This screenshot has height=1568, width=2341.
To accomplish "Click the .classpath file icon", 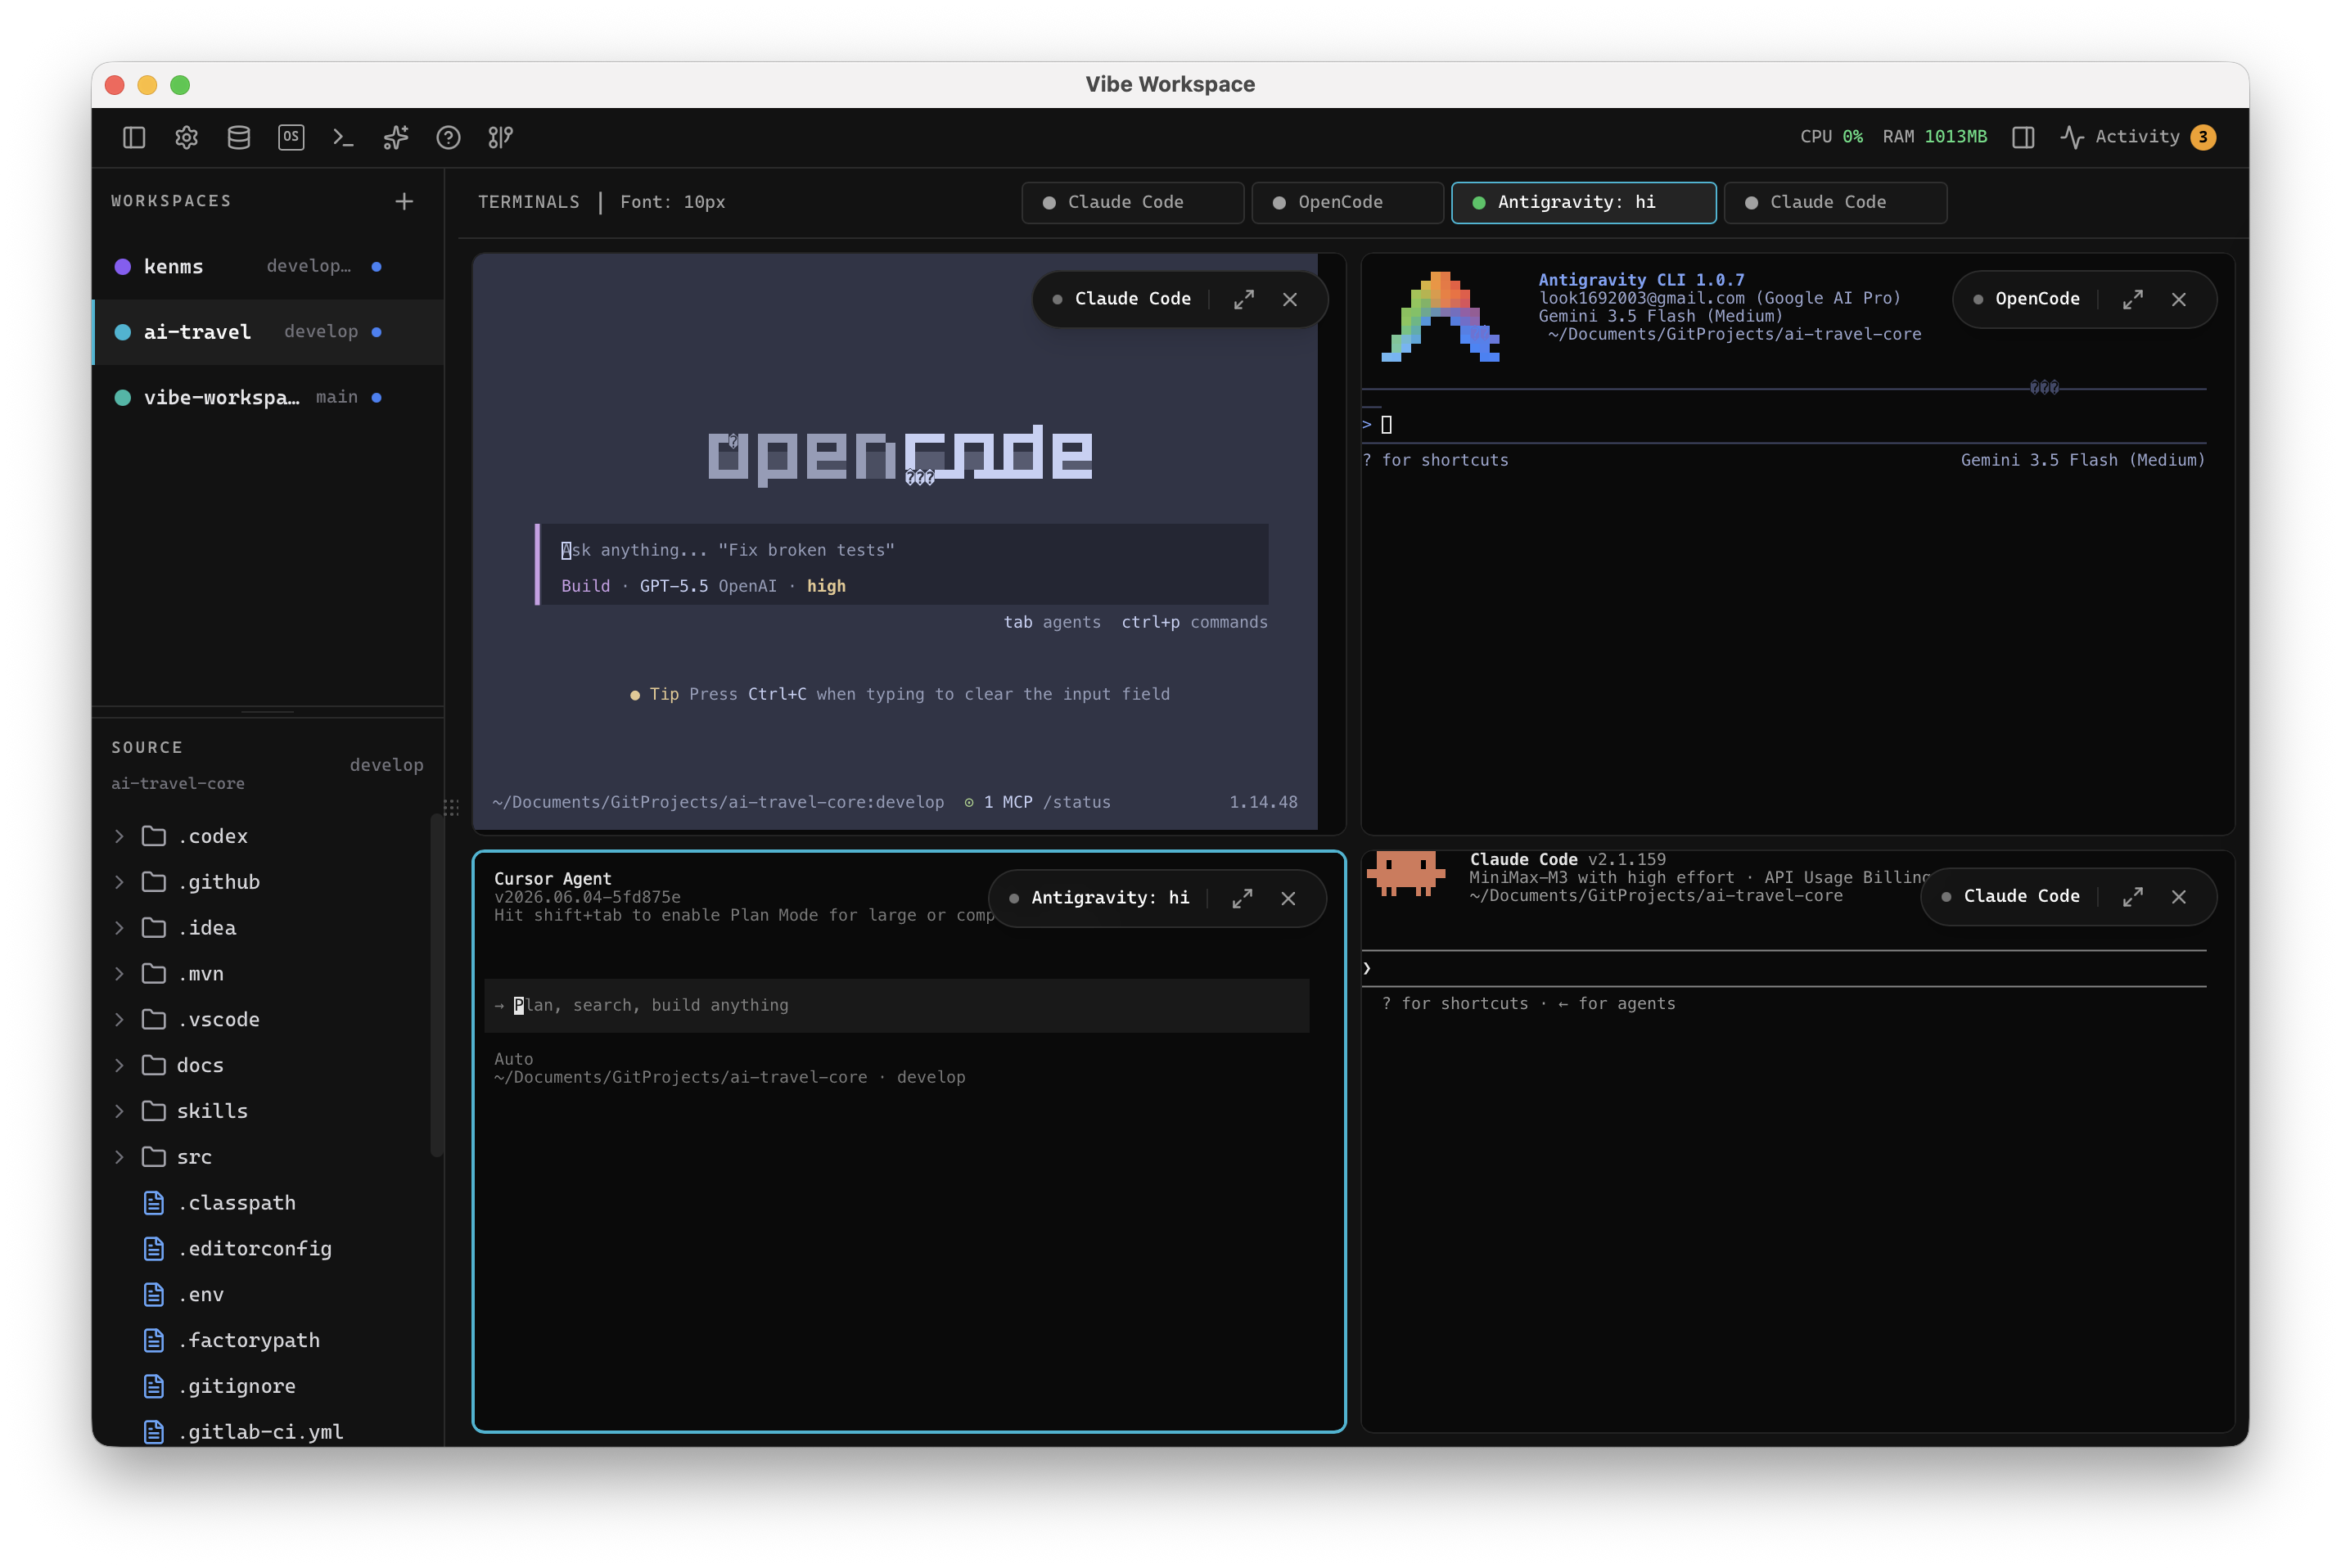I will tap(154, 1203).
